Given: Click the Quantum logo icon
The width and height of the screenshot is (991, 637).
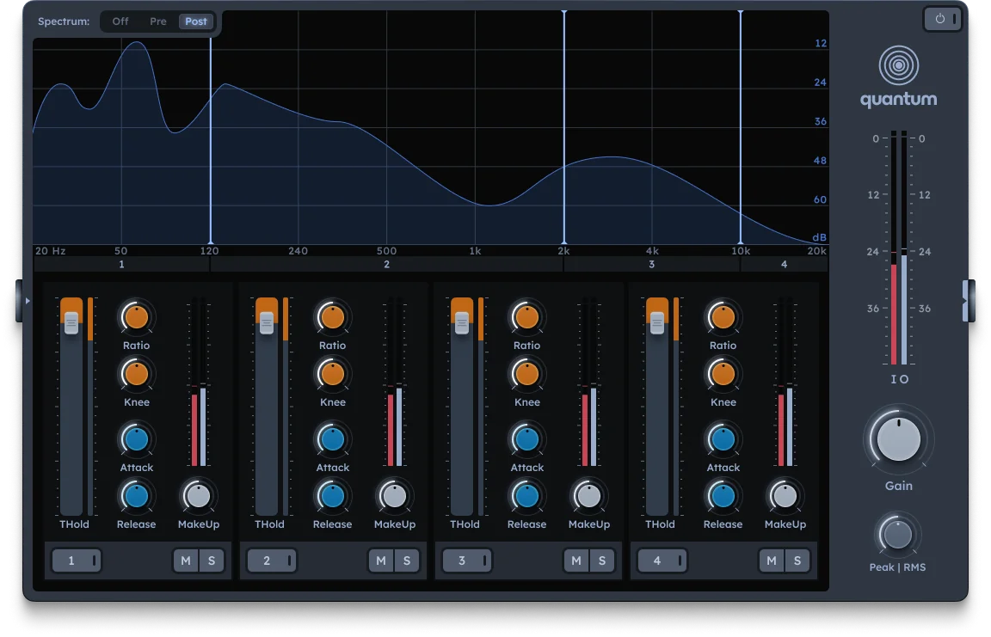Looking at the screenshot, I should [898, 66].
